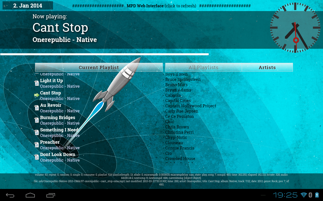Select artist Bryan Adams
323x201 pixels.
coord(178,90)
